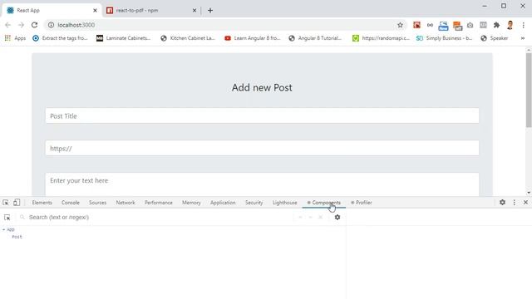This screenshot has width=532, height=299.
Task: View site information icon in the address bar
Action: tap(51, 25)
